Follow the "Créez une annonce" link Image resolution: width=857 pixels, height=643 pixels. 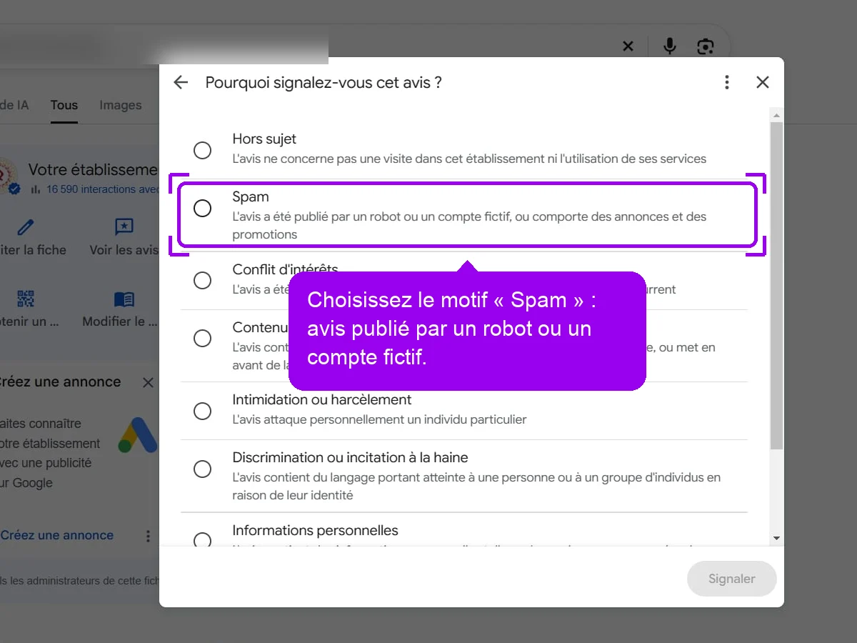(x=57, y=535)
